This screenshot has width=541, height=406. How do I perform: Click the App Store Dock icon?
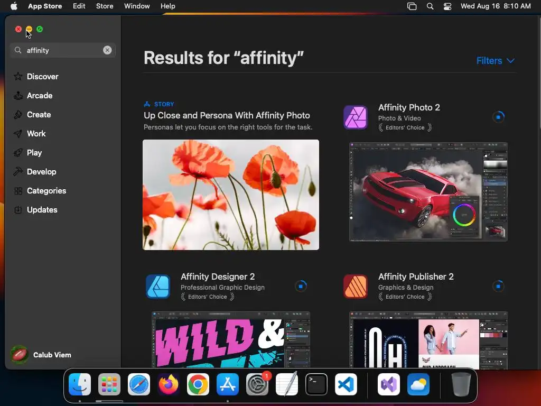pos(228,384)
